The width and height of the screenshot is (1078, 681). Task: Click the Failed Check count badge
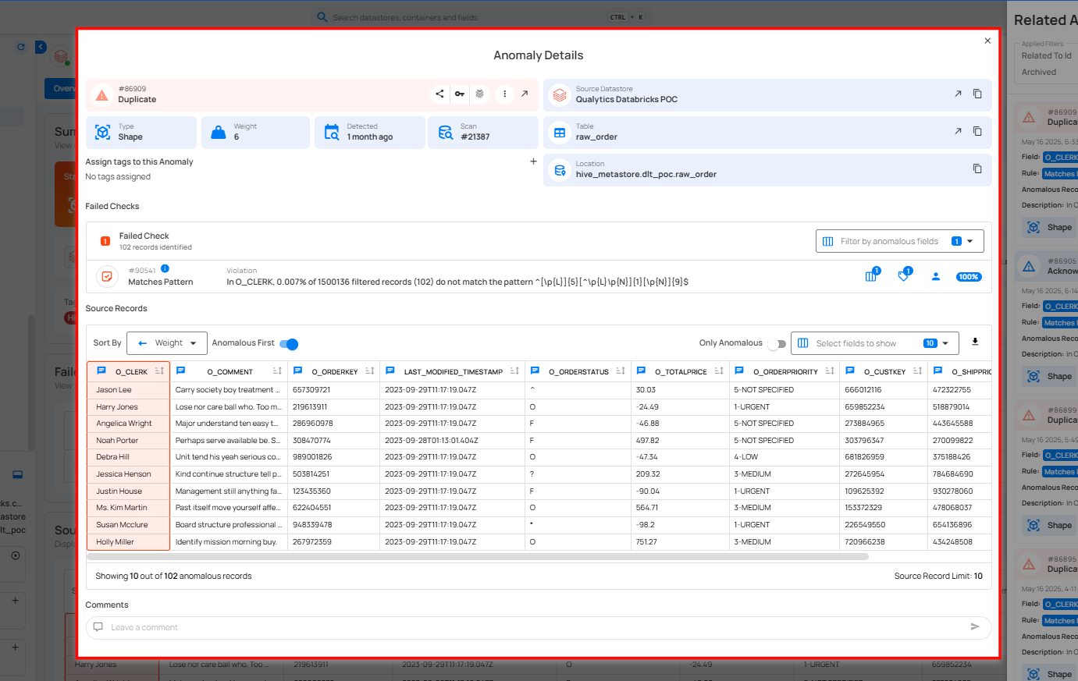pos(105,241)
